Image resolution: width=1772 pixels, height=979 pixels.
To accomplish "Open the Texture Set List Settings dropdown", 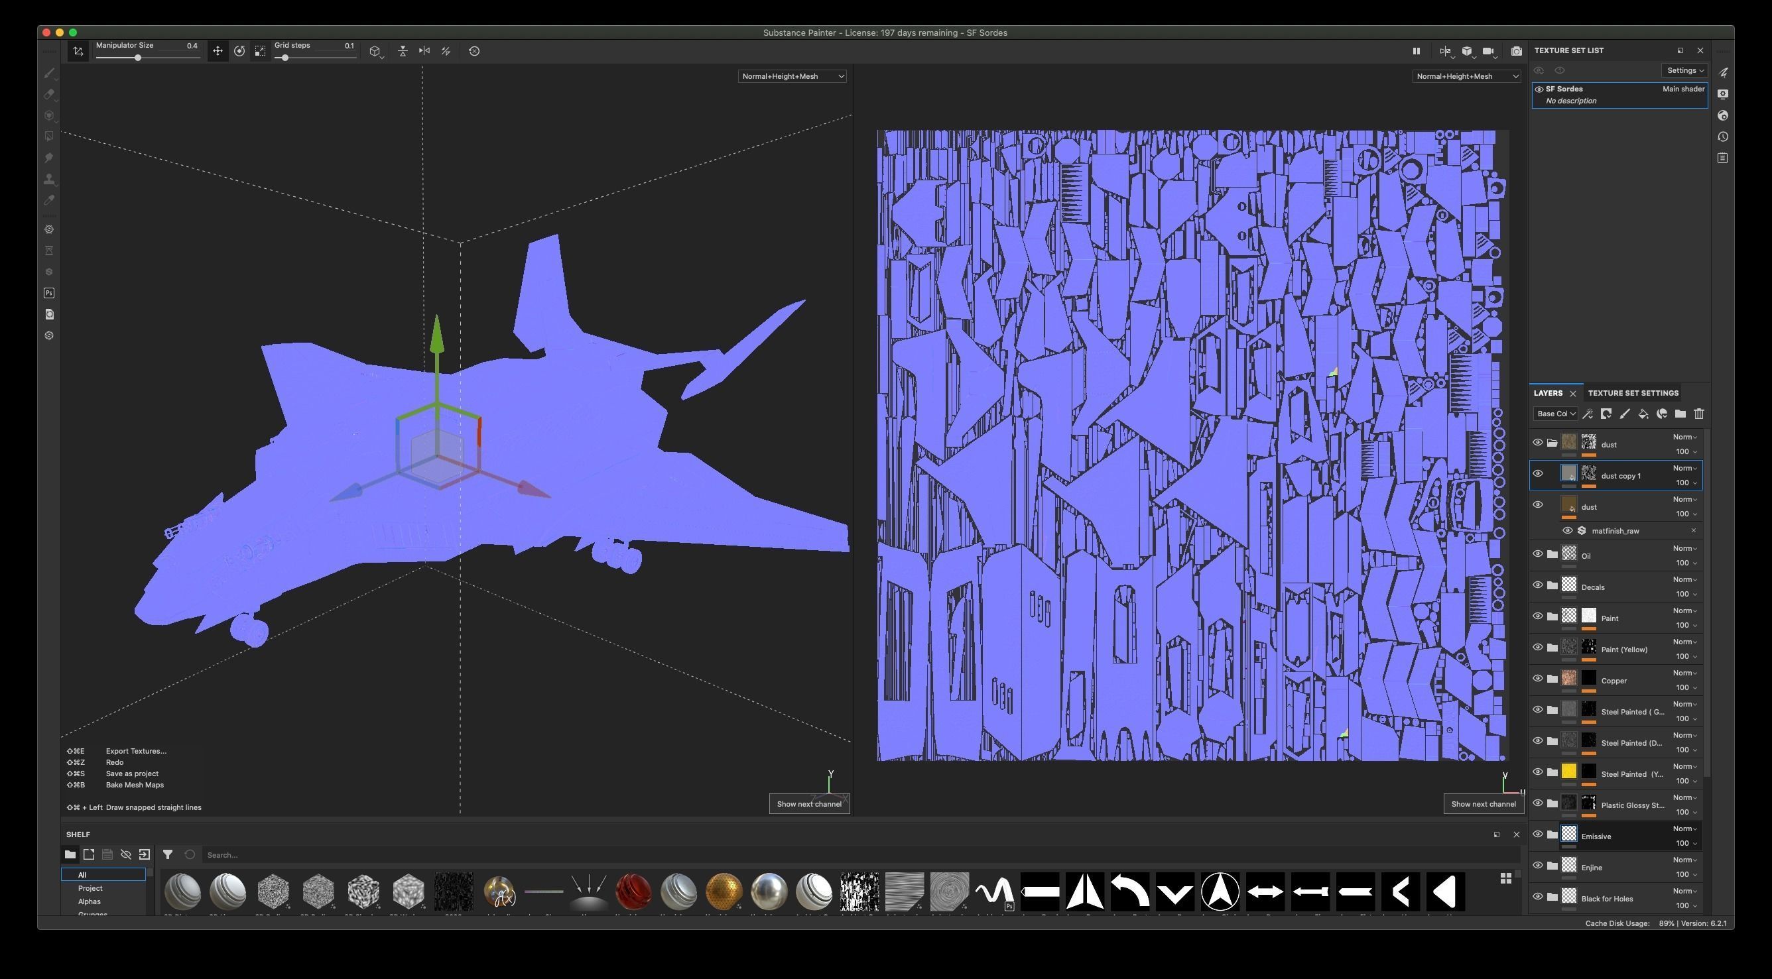I will 1684,71.
